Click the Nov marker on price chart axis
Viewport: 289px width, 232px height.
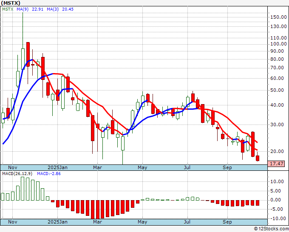click(x=13, y=167)
